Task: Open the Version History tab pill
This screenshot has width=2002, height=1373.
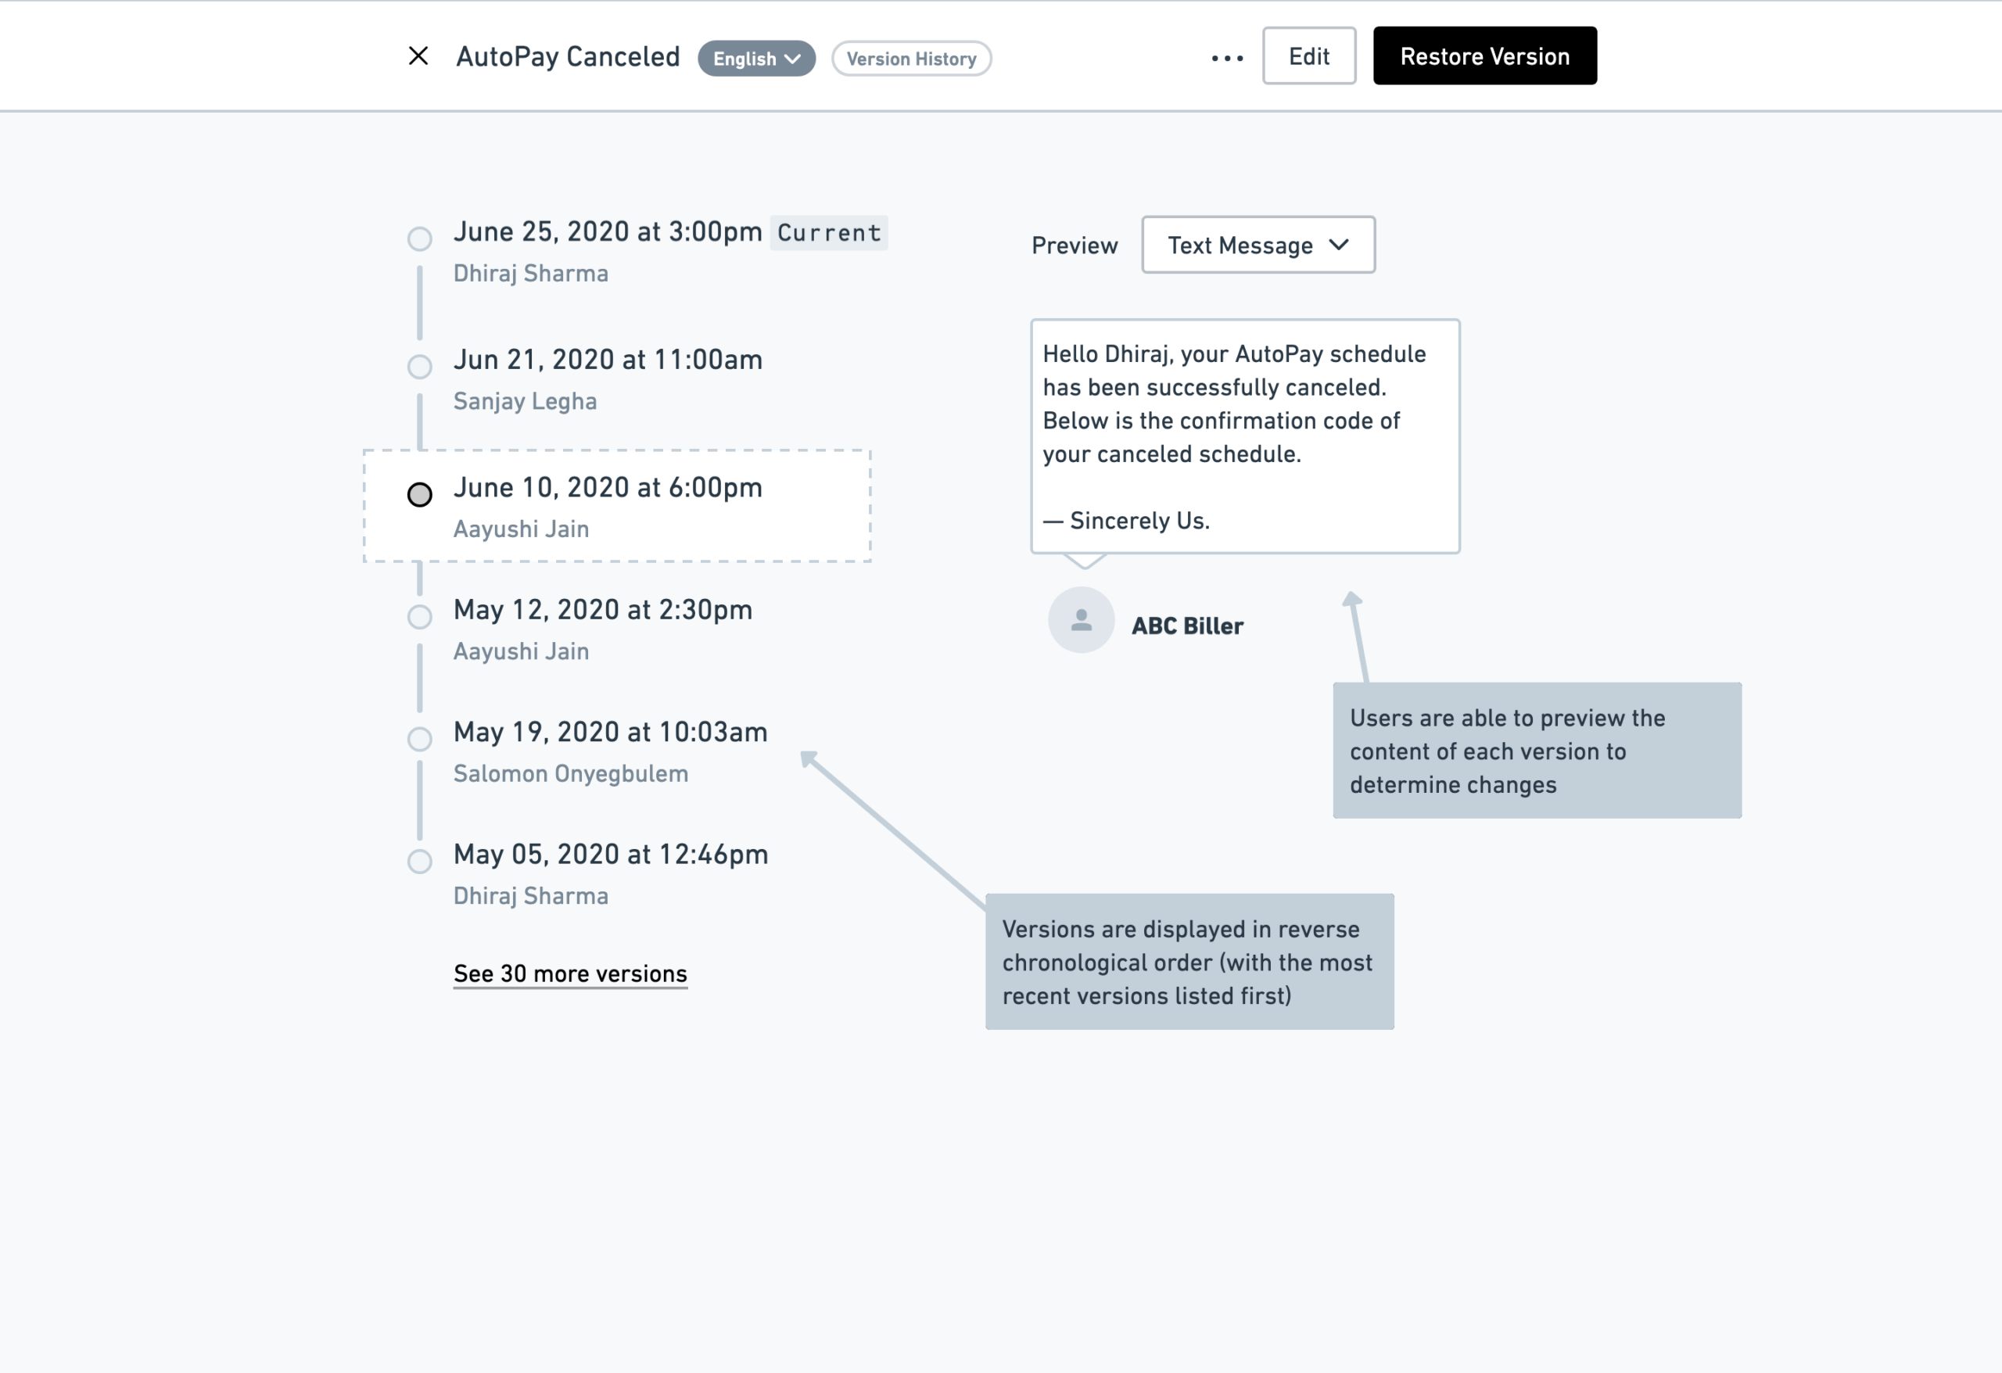Action: (911, 59)
